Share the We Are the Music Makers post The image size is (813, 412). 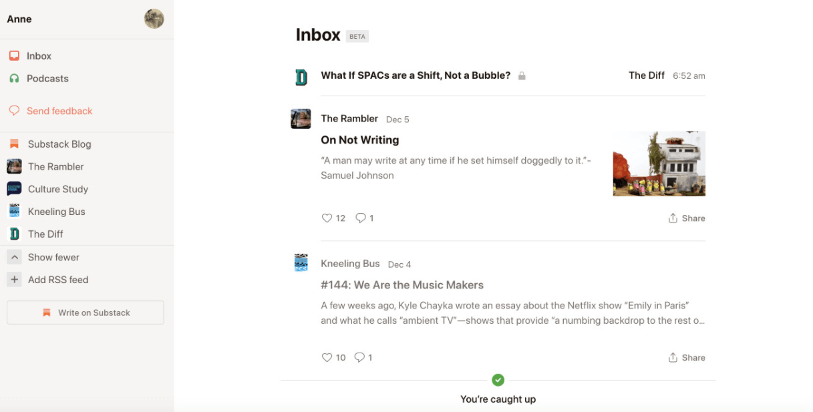tap(687, 358)
